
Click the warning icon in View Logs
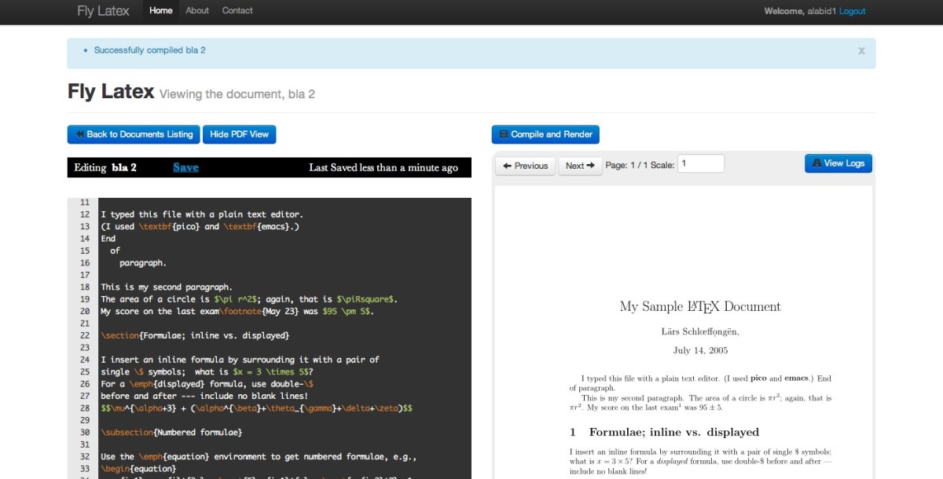[x=816, y=163]
